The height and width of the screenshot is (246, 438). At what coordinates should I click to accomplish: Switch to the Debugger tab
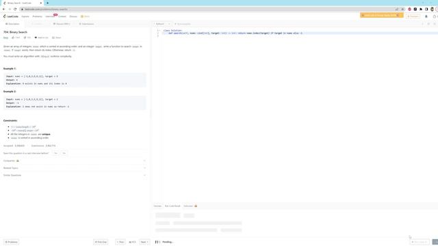click(190, 206)
